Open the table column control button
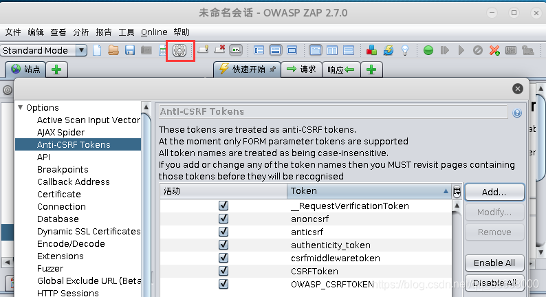Image resolution: width=546 pixels, height=297 pixels. 457,191
